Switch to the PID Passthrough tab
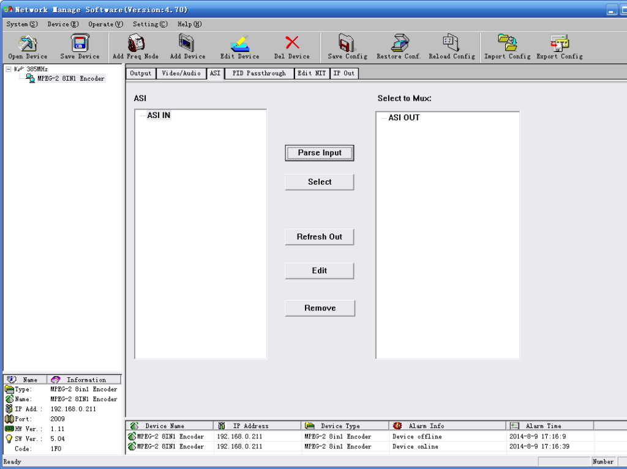The image size is (627, 469). coord(259,73)
